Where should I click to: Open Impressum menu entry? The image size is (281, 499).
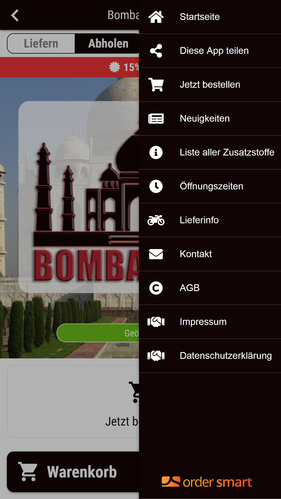pos(210,322)
